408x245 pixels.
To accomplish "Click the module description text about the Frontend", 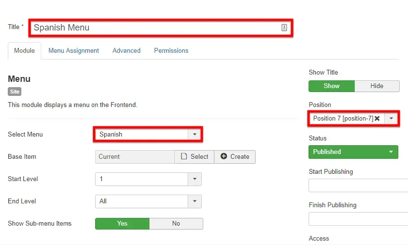I will point(72,105).
